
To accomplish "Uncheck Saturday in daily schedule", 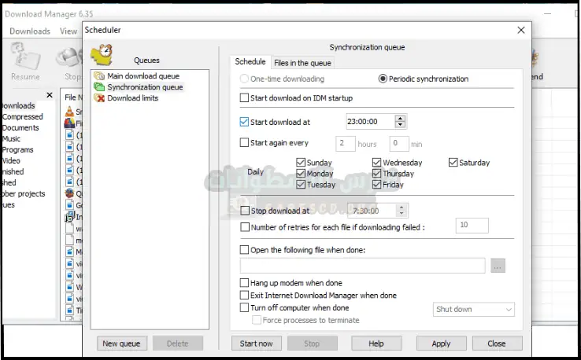I will click(454, 163).
